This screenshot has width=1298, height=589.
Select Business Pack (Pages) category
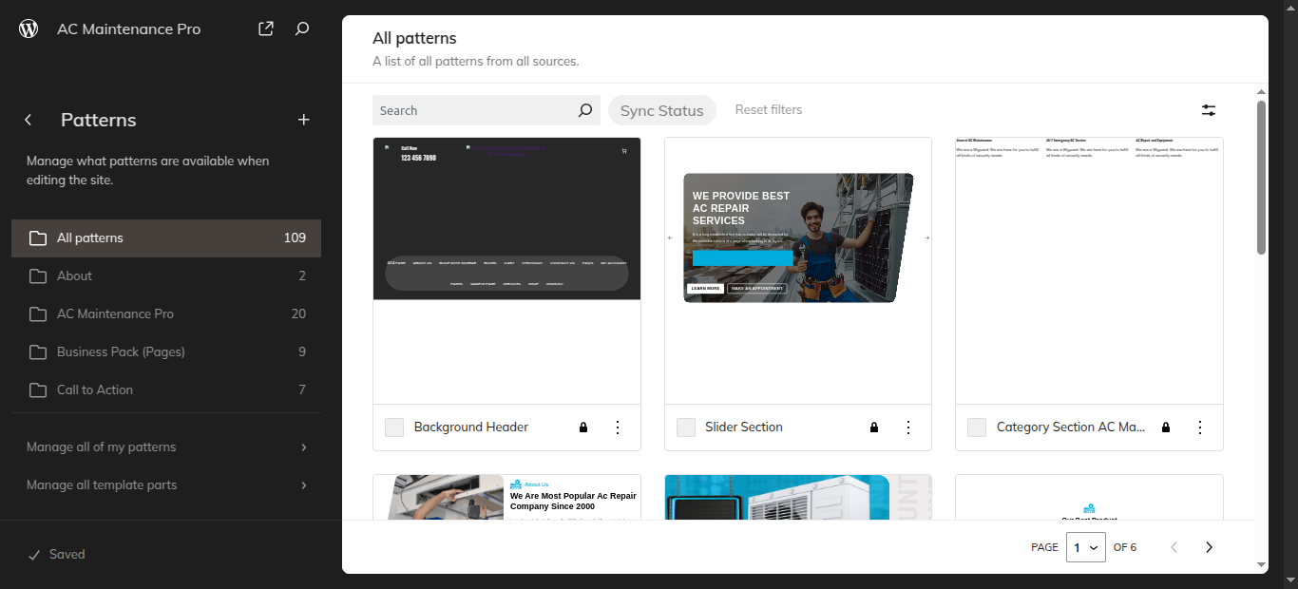166,352
